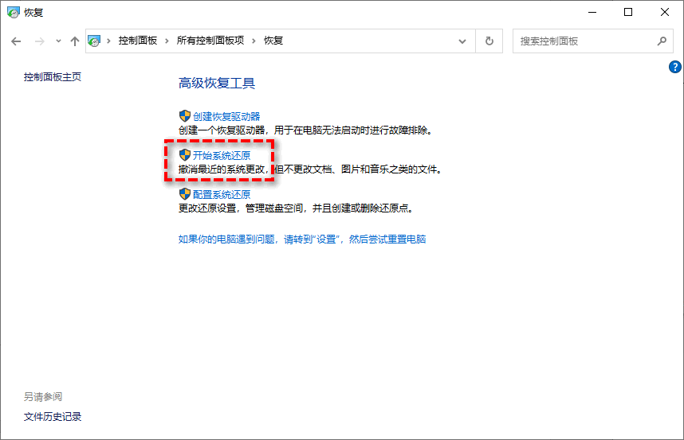Open the 开始系统还原 link
684x440 pixels.
tap(222, 155)
